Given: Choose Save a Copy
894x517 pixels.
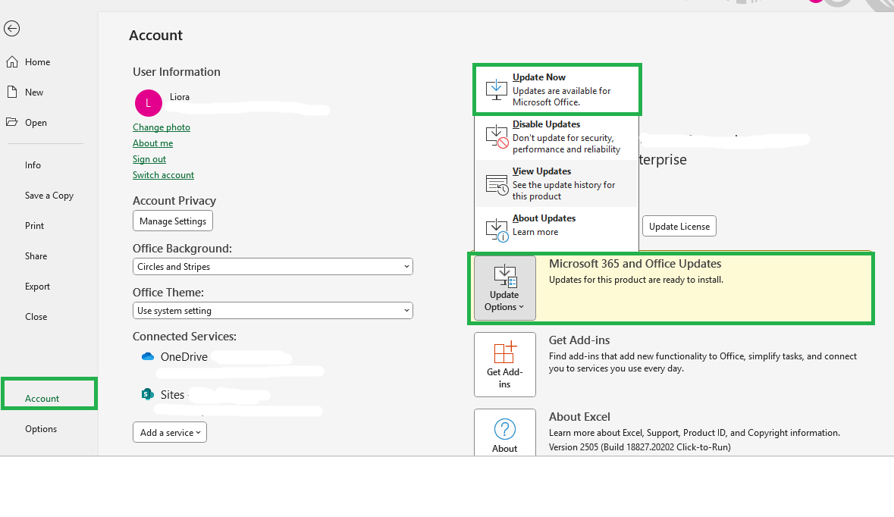Looking at the screenshot, I should pyautogui.click(x=49, y=196).
